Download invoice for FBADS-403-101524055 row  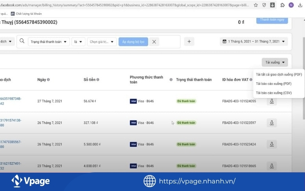coord(272,101)
